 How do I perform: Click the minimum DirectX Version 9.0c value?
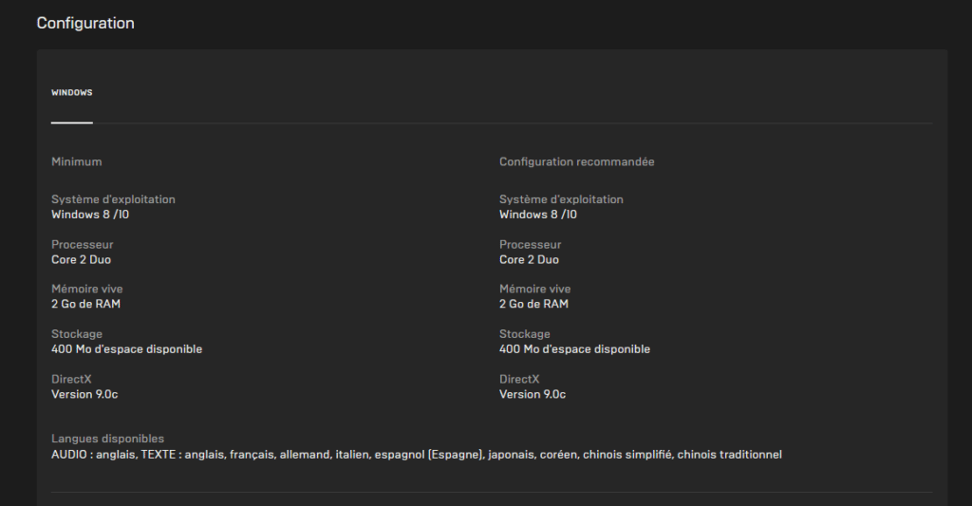(84, 394)
